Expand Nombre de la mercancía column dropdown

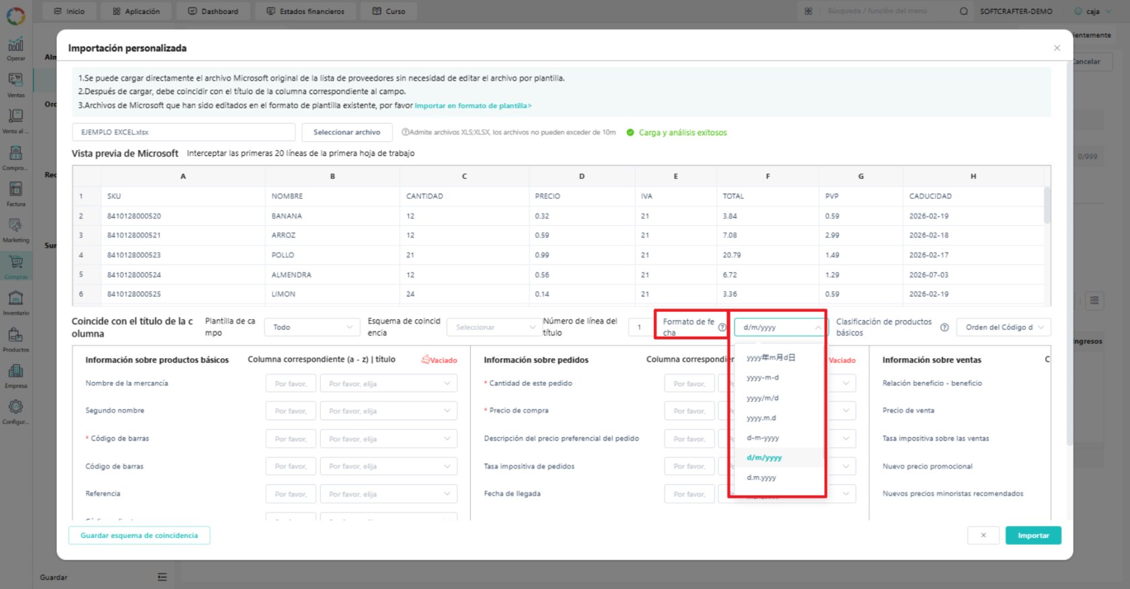pyautogui.click(x=389, y=384)
